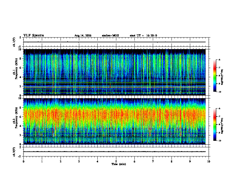Screen dimensions: 235x181
Task: Click the "Time (min)" x-axis label
Action: [119, 164]
